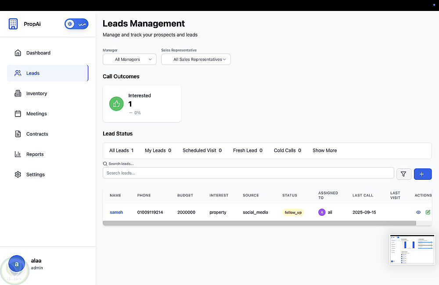
Task: Select the Scheduled Visit tab
Action: (202, 150)
